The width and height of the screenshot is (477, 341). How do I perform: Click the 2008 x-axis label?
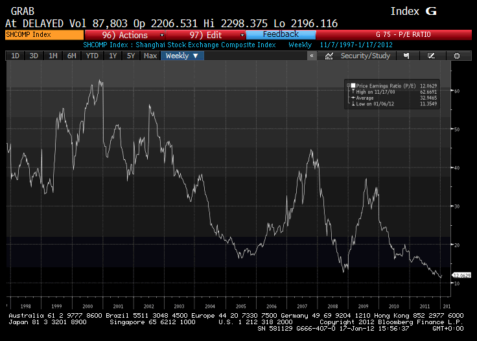[x=332, y=307]
